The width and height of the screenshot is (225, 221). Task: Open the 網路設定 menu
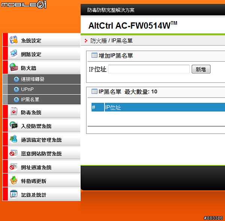[42, 53]
